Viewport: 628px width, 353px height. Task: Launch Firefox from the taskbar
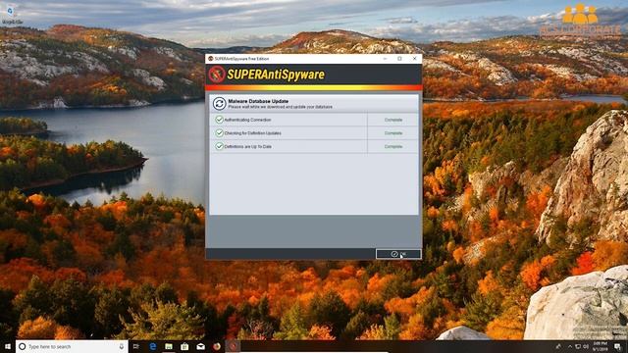pyautogui.click(x=217, y=346)
